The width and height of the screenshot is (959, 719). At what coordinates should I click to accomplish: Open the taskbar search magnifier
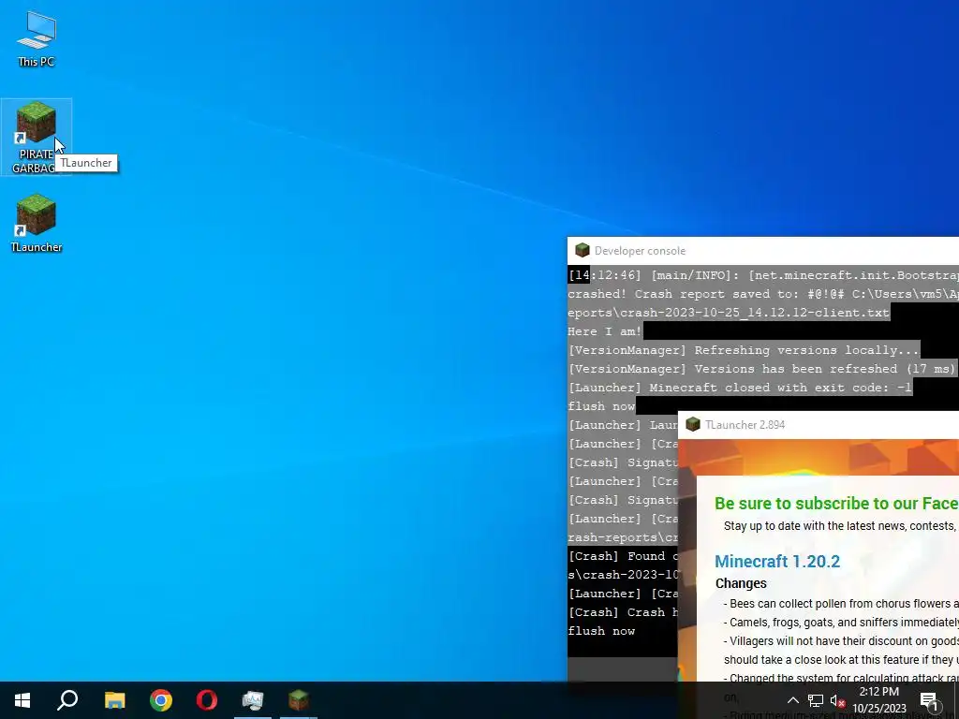(x=67, y=700)
